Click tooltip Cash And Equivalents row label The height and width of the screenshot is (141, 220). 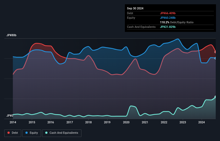pos(141,27)
